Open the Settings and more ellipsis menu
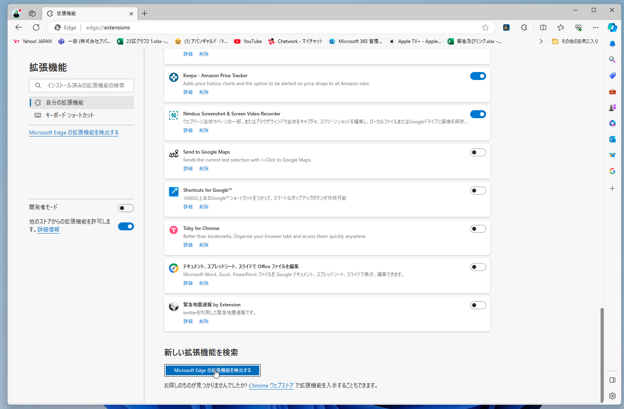 click(x=595, y=27)
